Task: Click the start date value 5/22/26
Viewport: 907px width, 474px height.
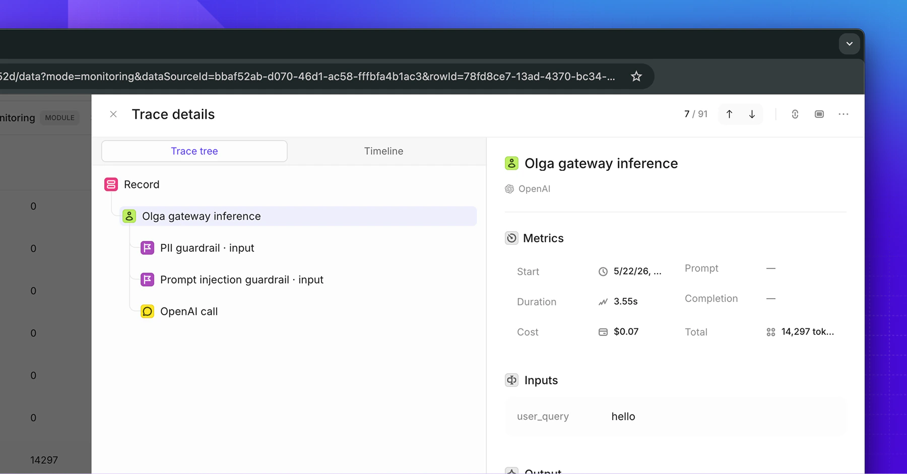Action: click(637, 272)
